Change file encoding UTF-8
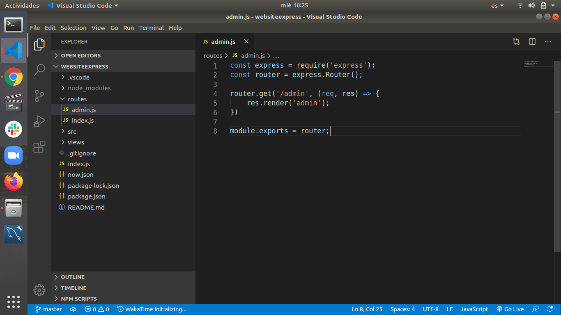Image resolution: width=561 pixels, height=315 pixels. tap(431, 309)
